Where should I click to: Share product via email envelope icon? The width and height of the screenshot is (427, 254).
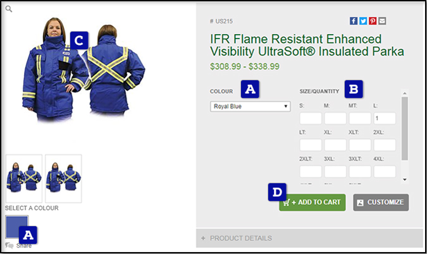[x=382, y=21]
